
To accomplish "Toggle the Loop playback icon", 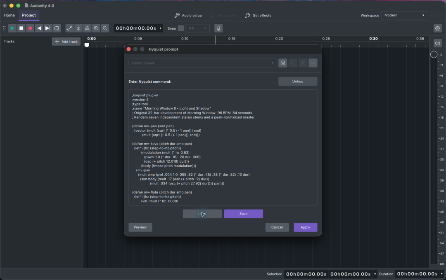I will 57,28.
